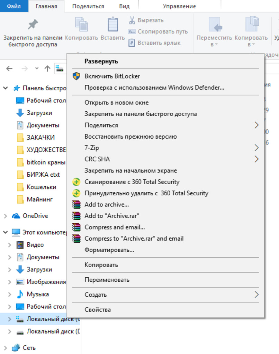Expand the Музыка node
Image resolution: width=279 pixels, height=354 pixels.
coord(9,294)
